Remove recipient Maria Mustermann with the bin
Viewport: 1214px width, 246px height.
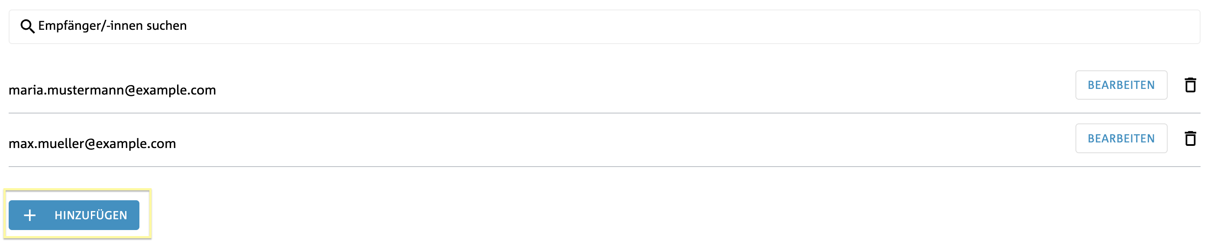tap(1190, 85)
